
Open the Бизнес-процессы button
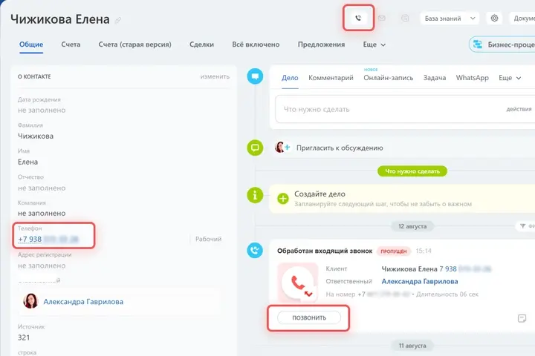click(x=502, y=44)
